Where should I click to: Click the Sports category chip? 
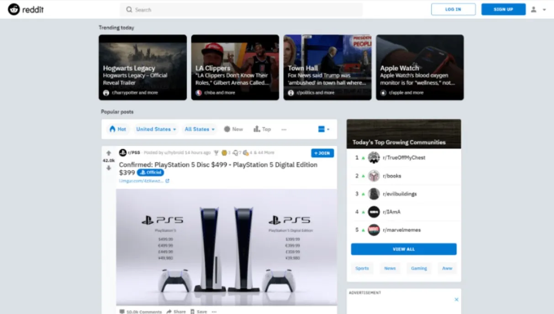pyautogui.click(x=362, y=268)
